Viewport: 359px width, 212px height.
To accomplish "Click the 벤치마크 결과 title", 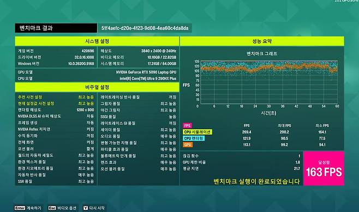I will pos(36,28).
